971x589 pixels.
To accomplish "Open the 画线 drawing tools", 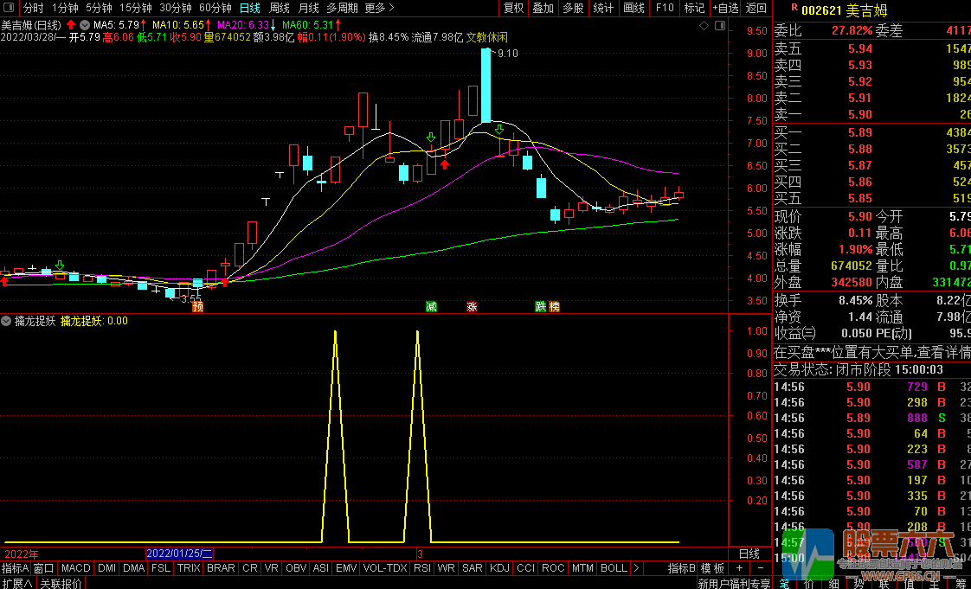I will pos(633,8).
